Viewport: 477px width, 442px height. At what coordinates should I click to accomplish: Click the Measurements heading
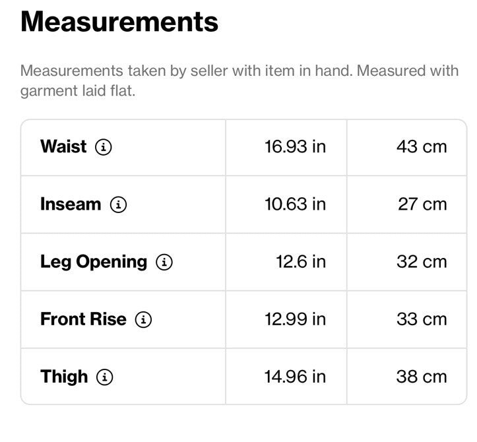click(x=119, y=22)
